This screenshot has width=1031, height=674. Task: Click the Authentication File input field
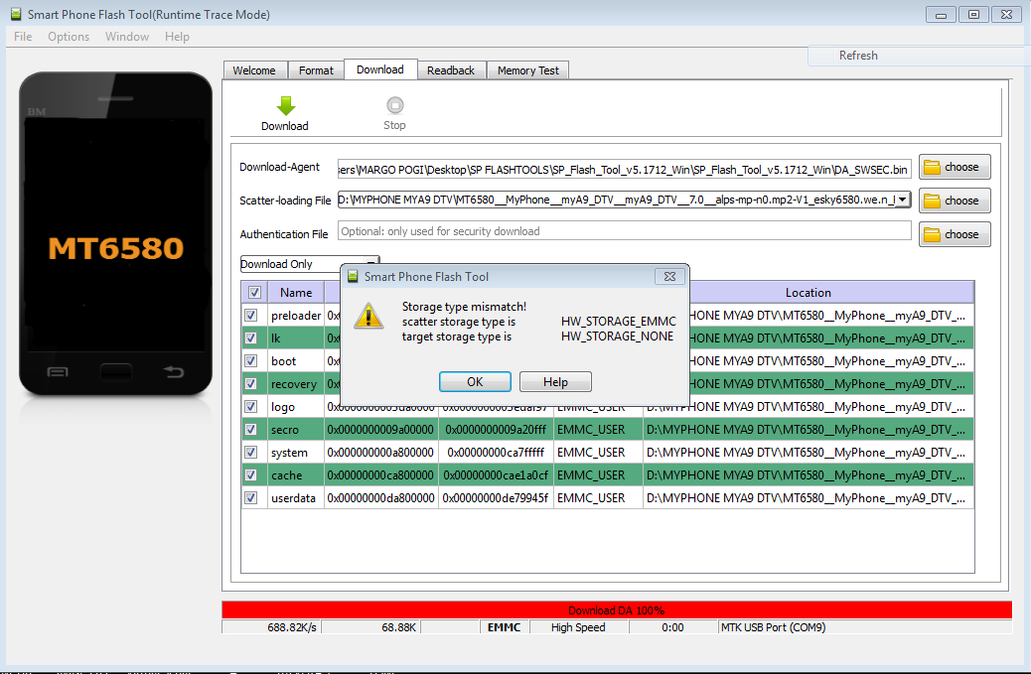[x=624, y=231]
